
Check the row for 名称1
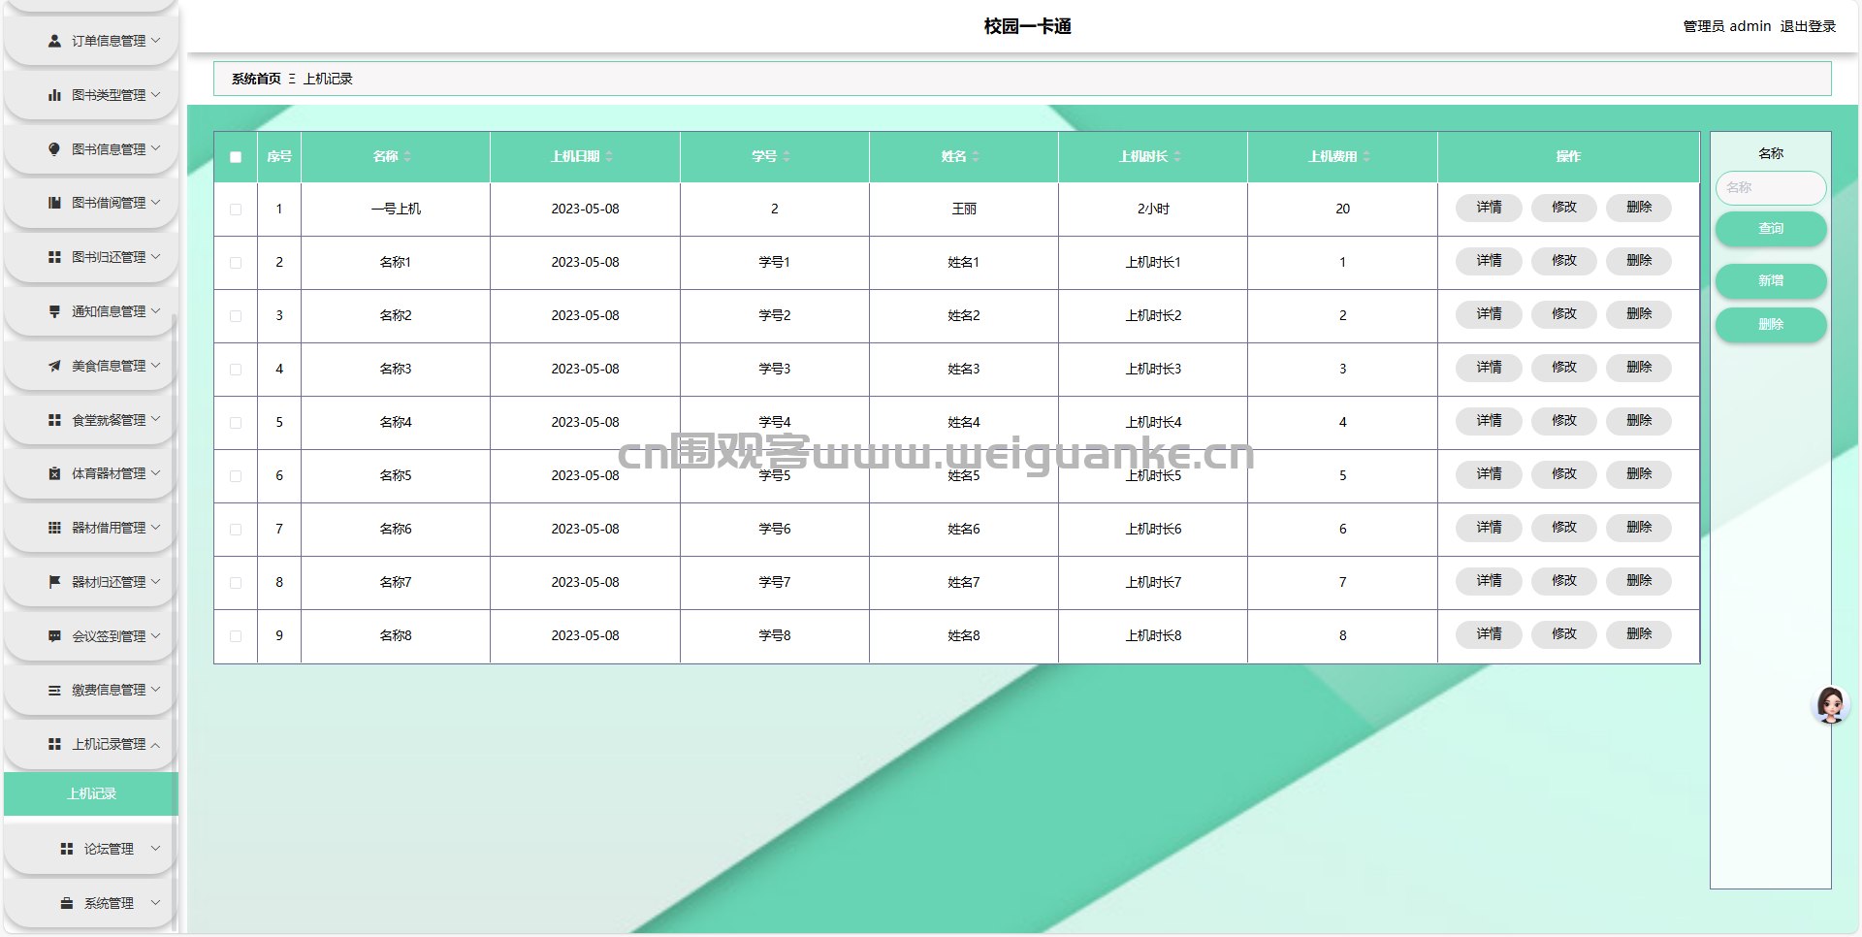pos(236,263)
